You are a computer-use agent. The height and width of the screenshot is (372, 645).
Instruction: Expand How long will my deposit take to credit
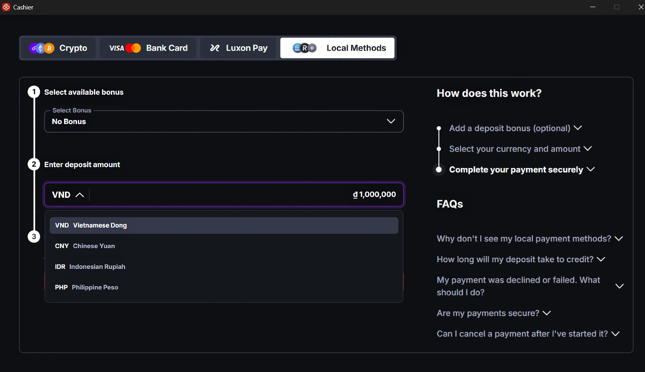point(521,259)
